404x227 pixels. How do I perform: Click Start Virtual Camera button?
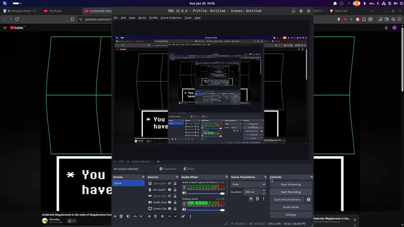point(287,200)
